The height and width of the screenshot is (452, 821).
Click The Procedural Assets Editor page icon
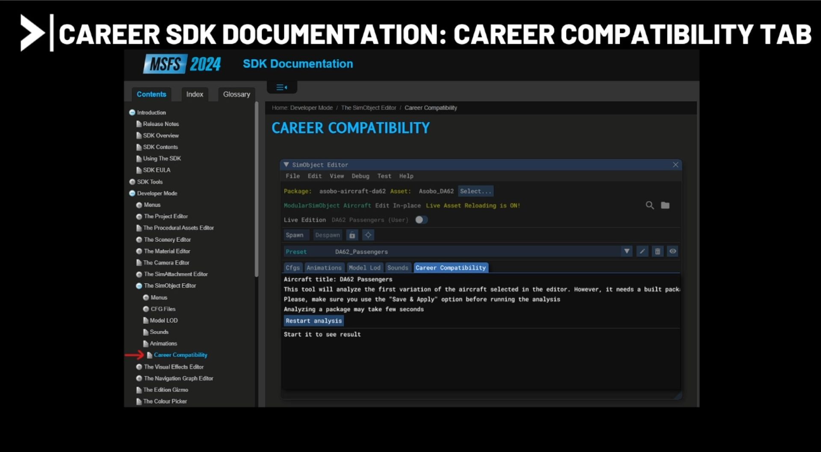[x=139, y=228]
